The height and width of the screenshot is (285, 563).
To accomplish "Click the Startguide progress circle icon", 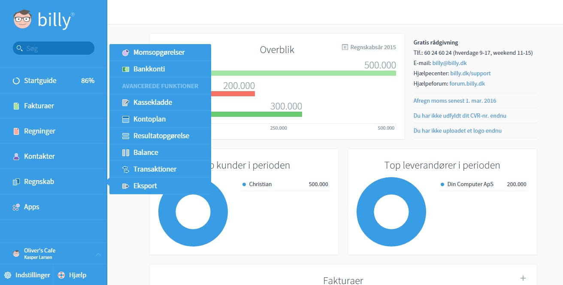I will pyautogui.click(x=16, y=81).
